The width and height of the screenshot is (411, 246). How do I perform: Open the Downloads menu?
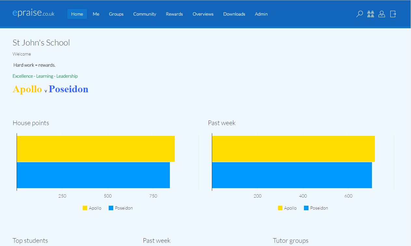click(234, 14)
